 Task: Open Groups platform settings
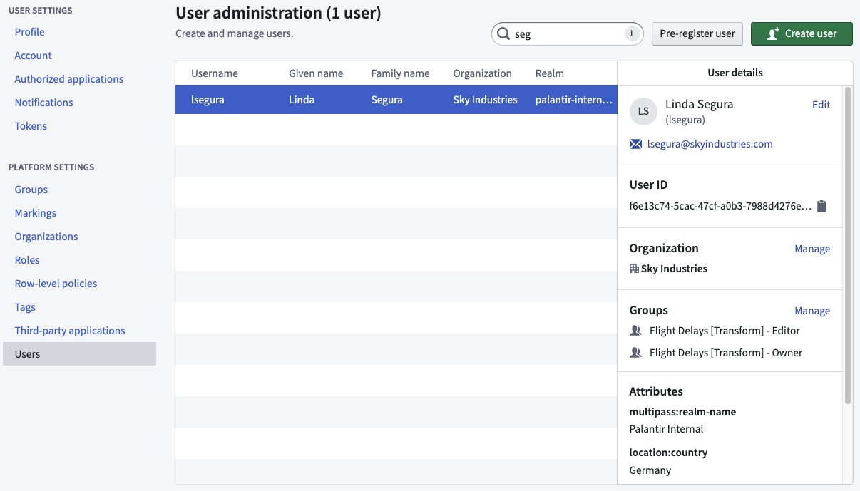(x=31, y=190)
